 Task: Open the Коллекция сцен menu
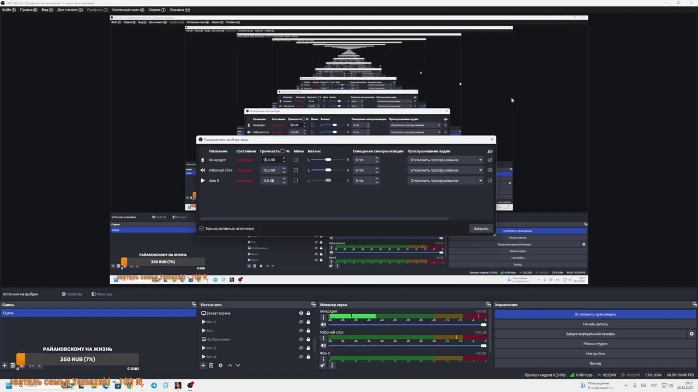(x=128, y=10)
